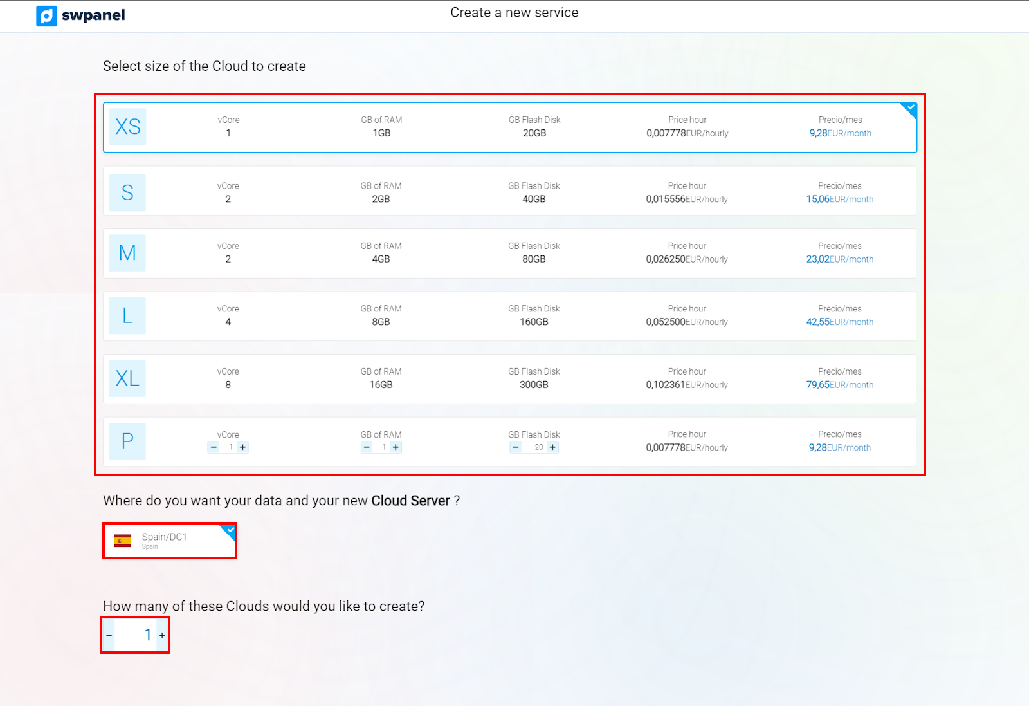Decrease GB Flash Disk in P plan
The width and height of the screenshot is (1029, 706).
(x=516, y=447)
